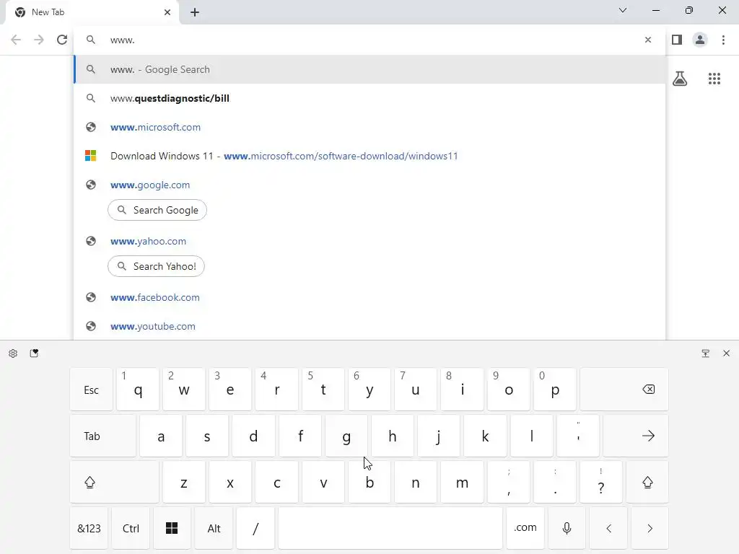Click the Search Google chip button
Screen dimensions: 739x554
point(157,210)
